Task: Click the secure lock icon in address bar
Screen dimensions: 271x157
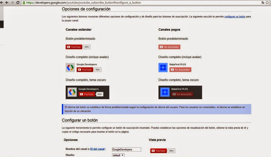Action: 24,3
